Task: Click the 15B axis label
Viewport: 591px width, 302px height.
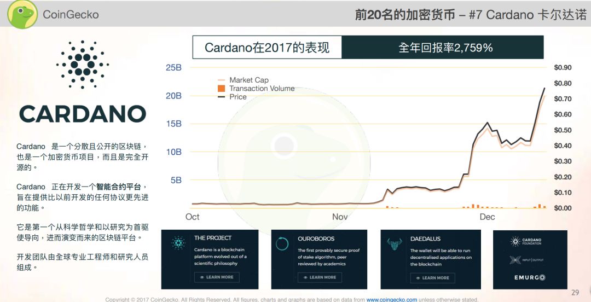Action: tap(173, 124)
